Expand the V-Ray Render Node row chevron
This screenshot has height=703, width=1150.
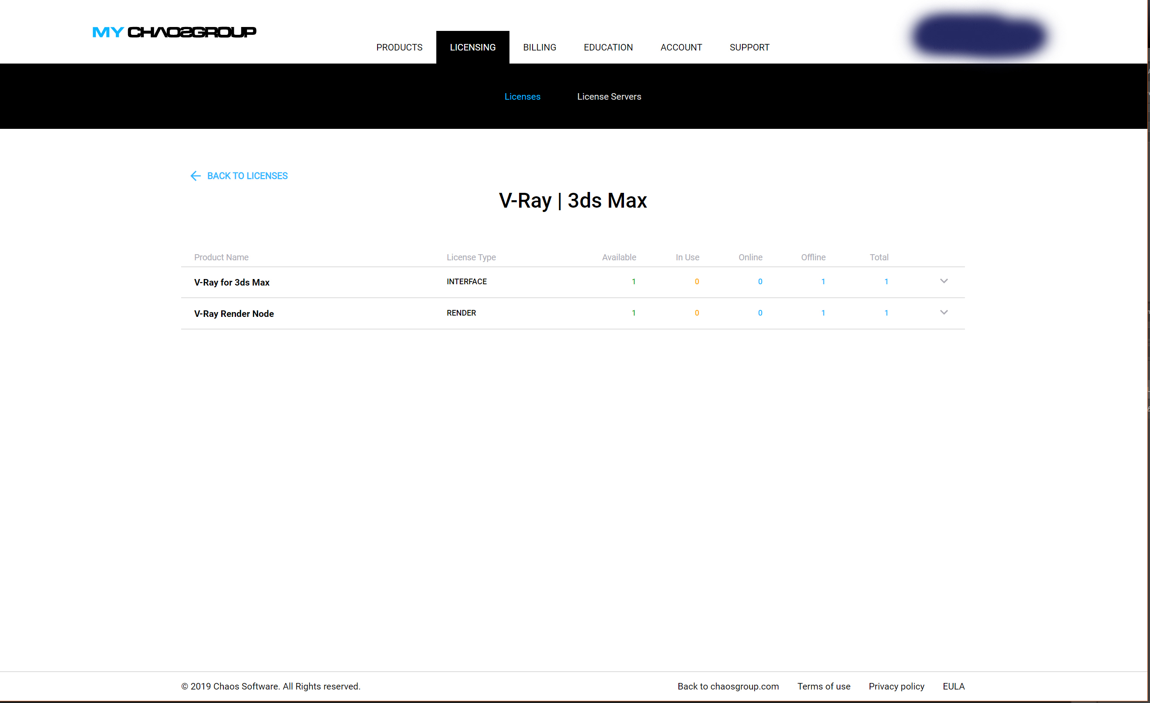point(943,313)
